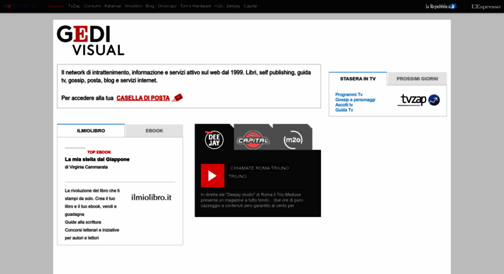Select the Radio Capital station tab
This screenshot has width=504, height=274.
tap(253, 139)
